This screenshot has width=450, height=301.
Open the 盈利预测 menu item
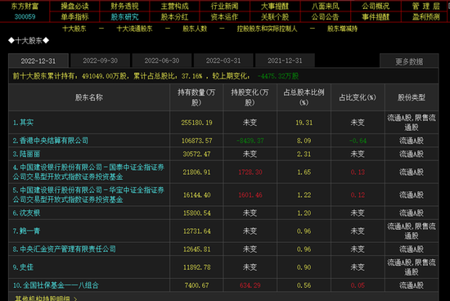426,17
